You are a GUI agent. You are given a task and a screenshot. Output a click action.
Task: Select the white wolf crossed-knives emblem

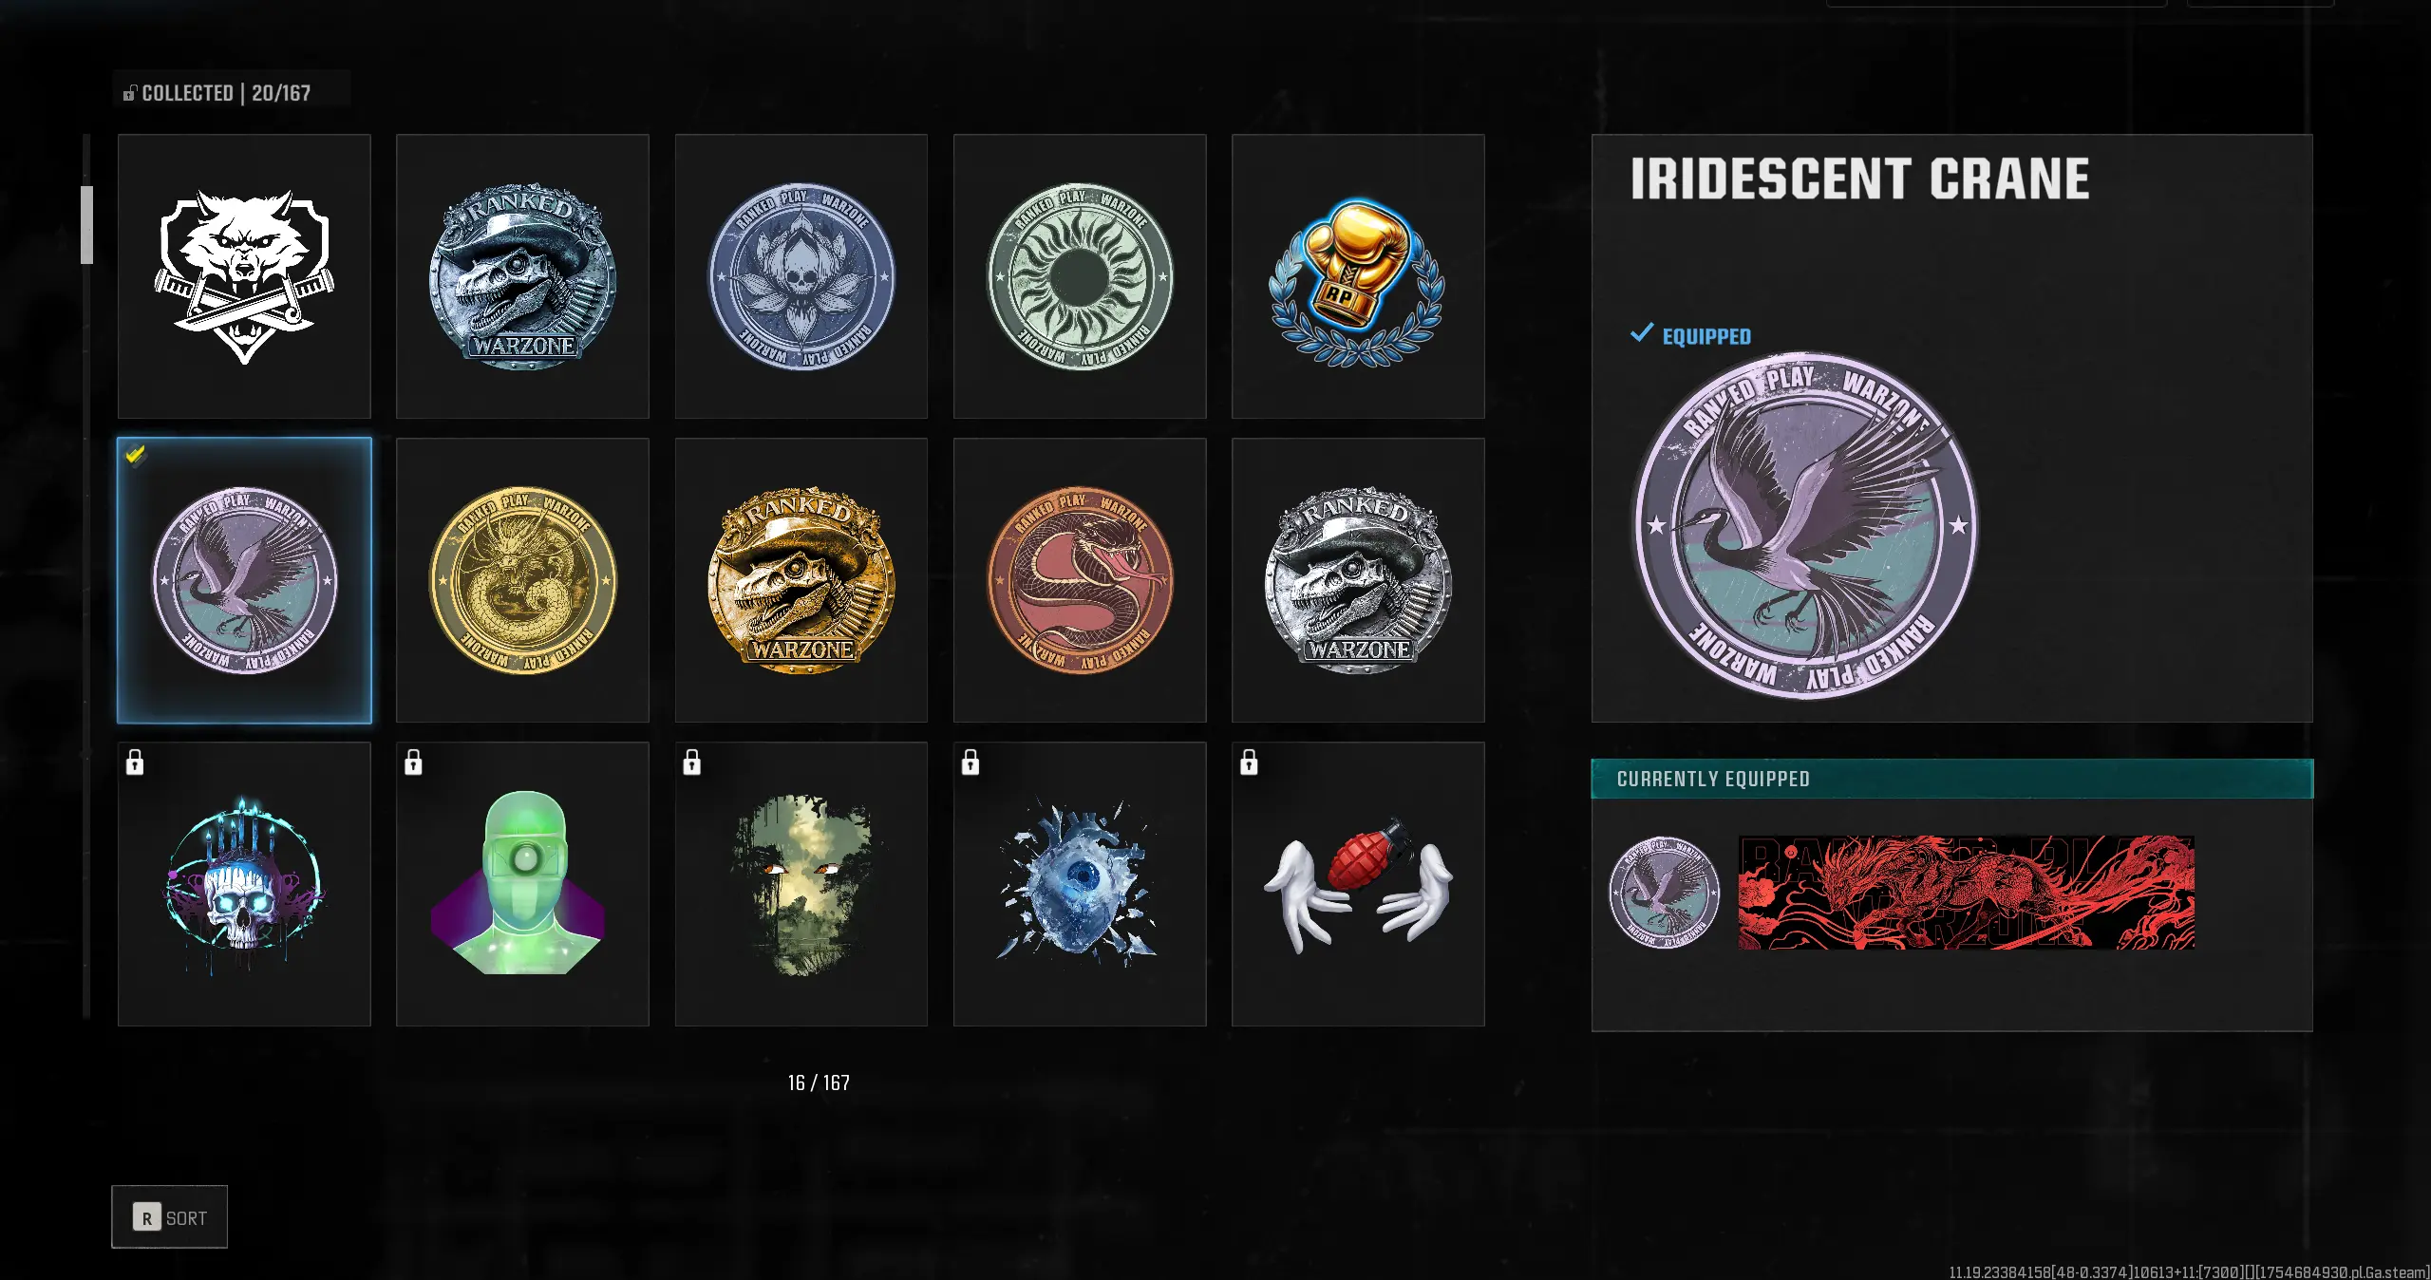point(244,276)
